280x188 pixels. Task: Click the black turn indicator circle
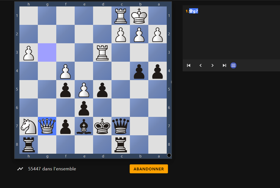[169, 155]
